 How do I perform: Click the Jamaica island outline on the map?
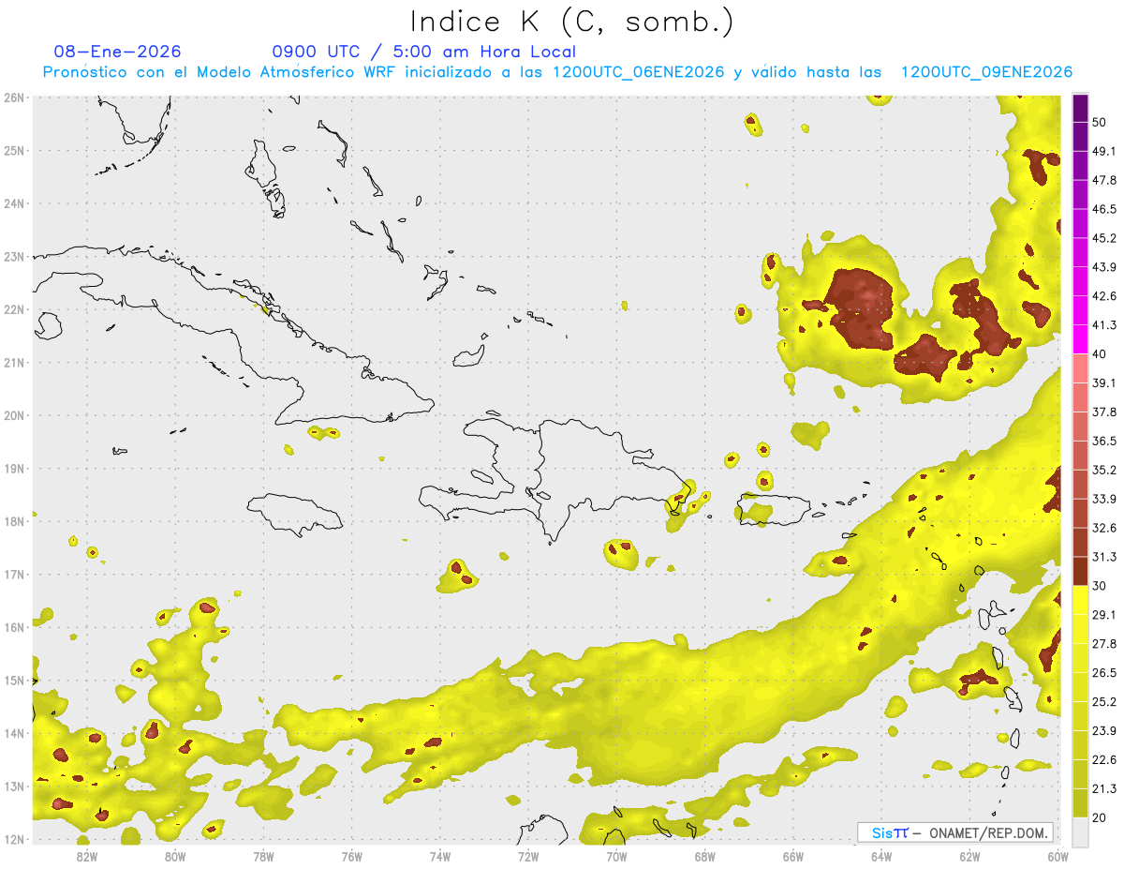293,514
